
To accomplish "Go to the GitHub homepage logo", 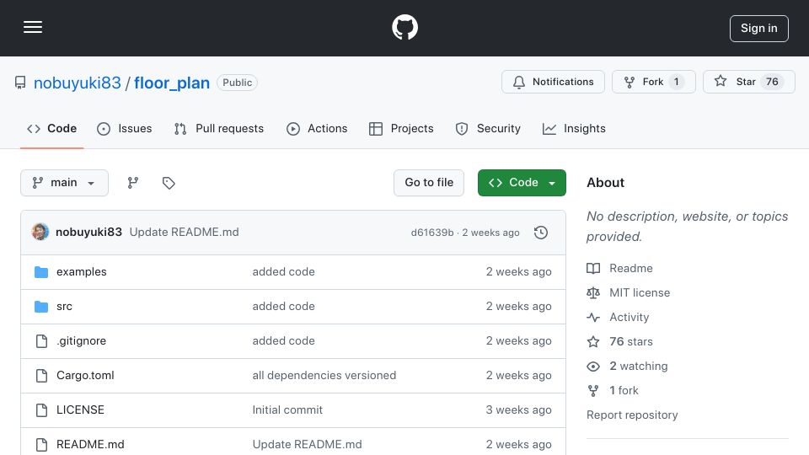I will pos(404,27).
